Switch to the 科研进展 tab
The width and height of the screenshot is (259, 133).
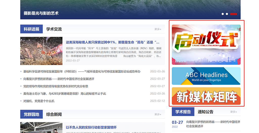[31, 29]
